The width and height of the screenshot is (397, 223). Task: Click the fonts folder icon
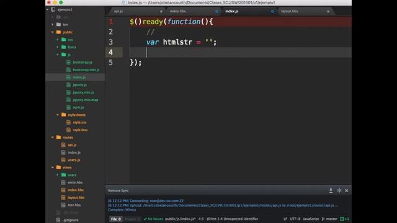point(63,47)
